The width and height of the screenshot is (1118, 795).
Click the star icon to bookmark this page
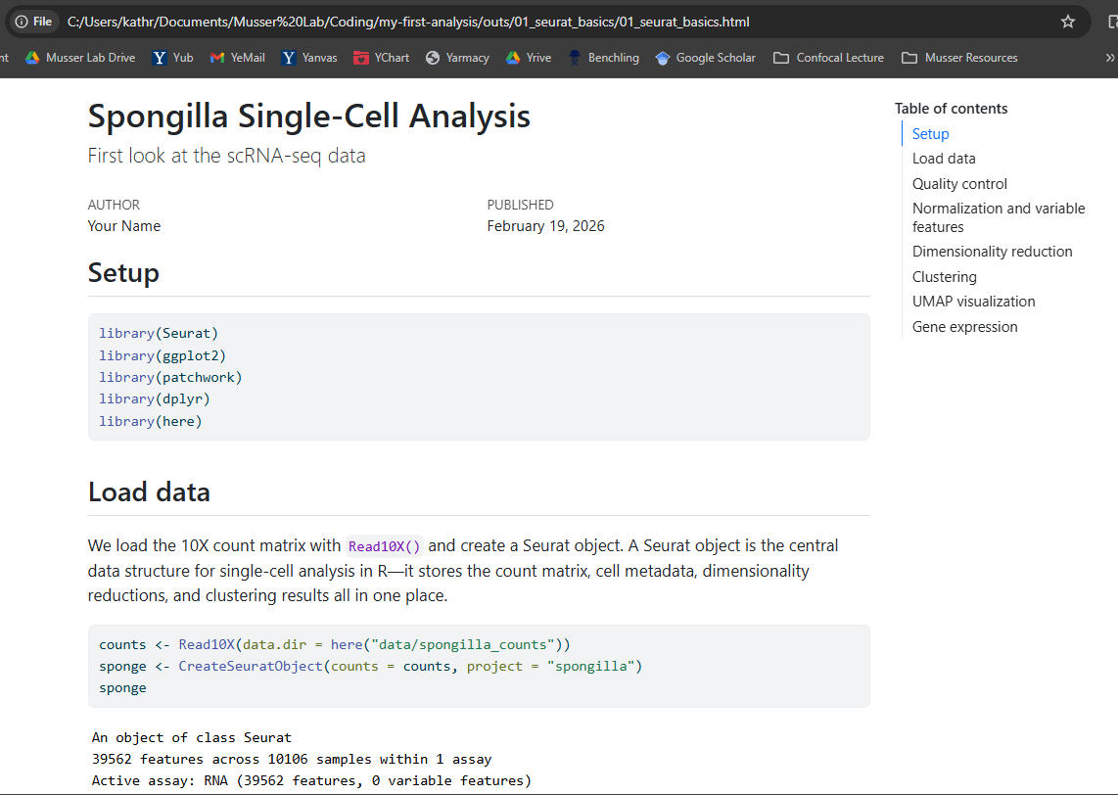click(x=1068, y=22)
